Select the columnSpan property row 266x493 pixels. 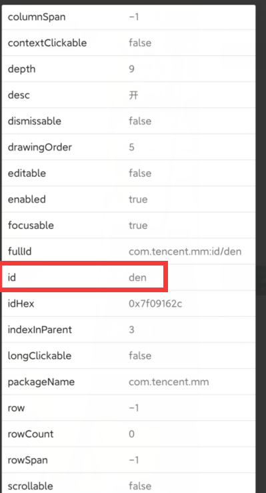tap(129, 17)
